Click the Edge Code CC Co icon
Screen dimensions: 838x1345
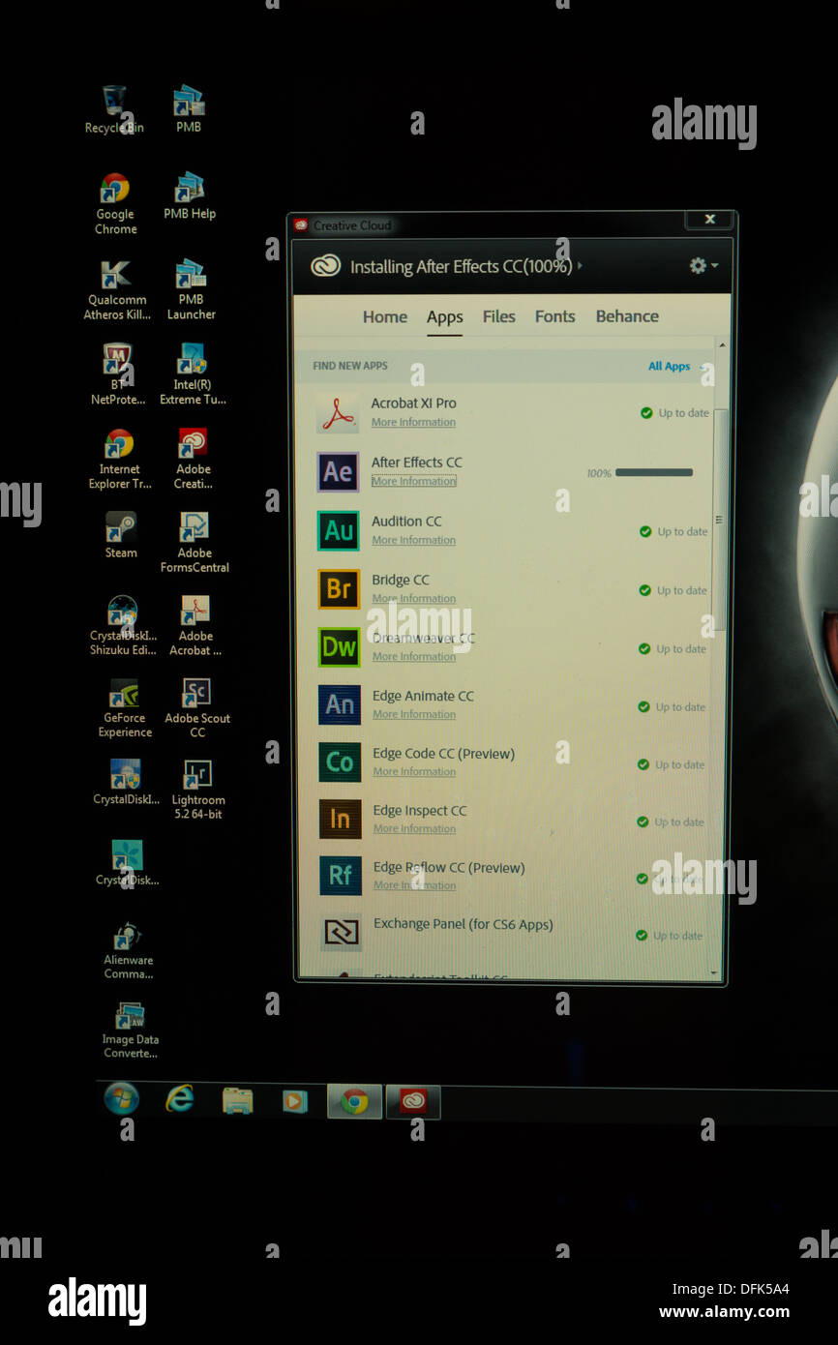tap(340, 762)
